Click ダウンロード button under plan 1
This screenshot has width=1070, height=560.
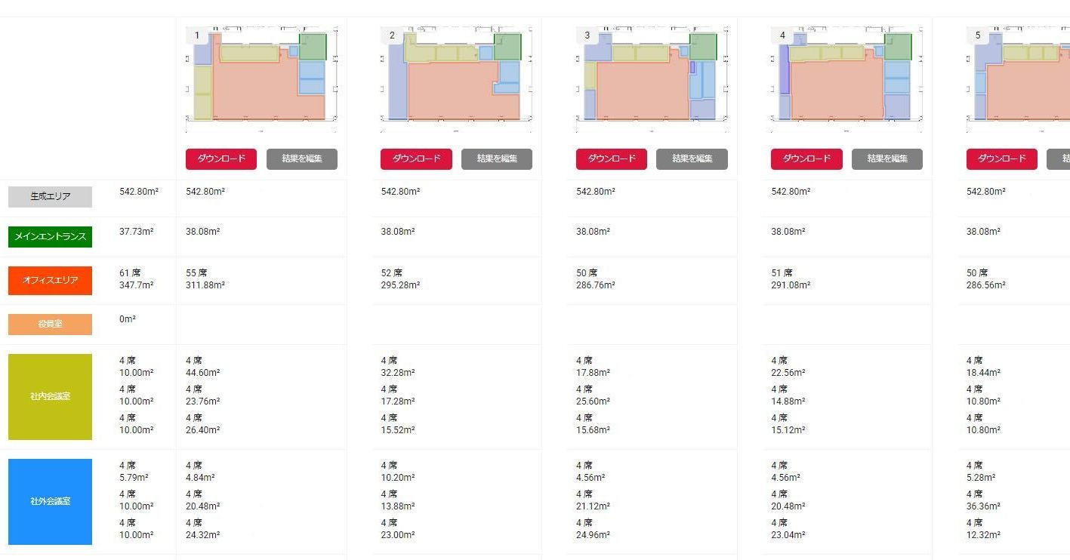tap(221, 158)
